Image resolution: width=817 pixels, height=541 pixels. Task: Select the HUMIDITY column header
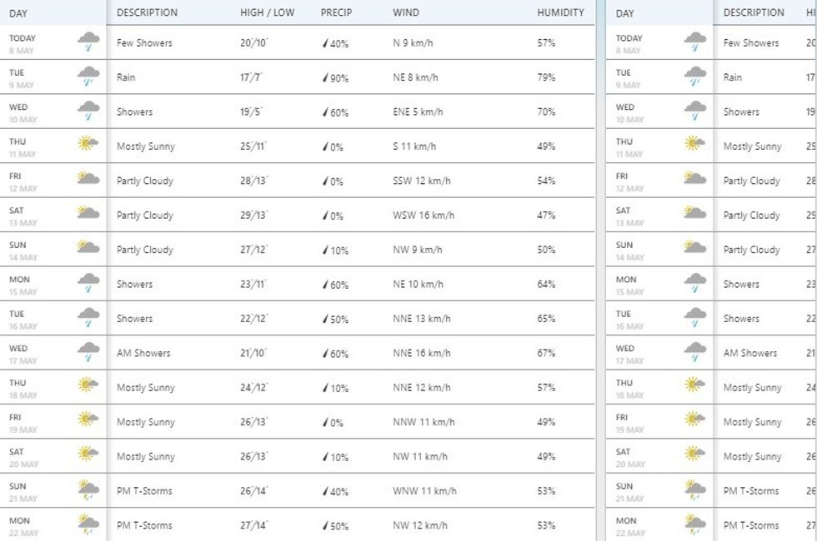560,12
